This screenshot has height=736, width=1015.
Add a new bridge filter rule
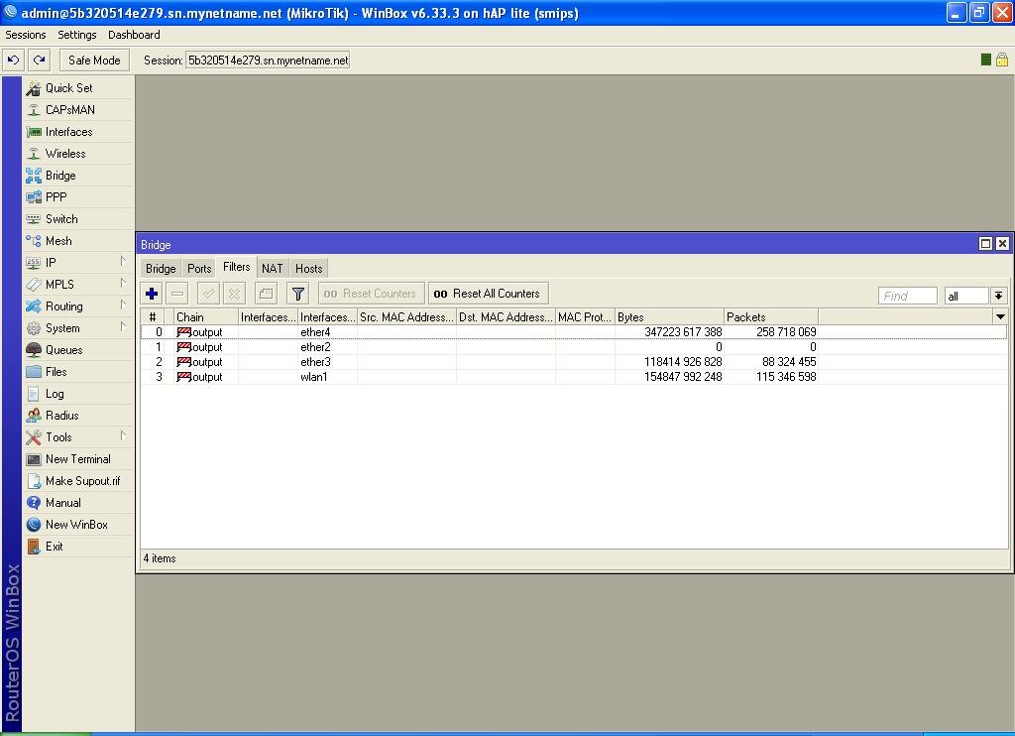[152, 294]
